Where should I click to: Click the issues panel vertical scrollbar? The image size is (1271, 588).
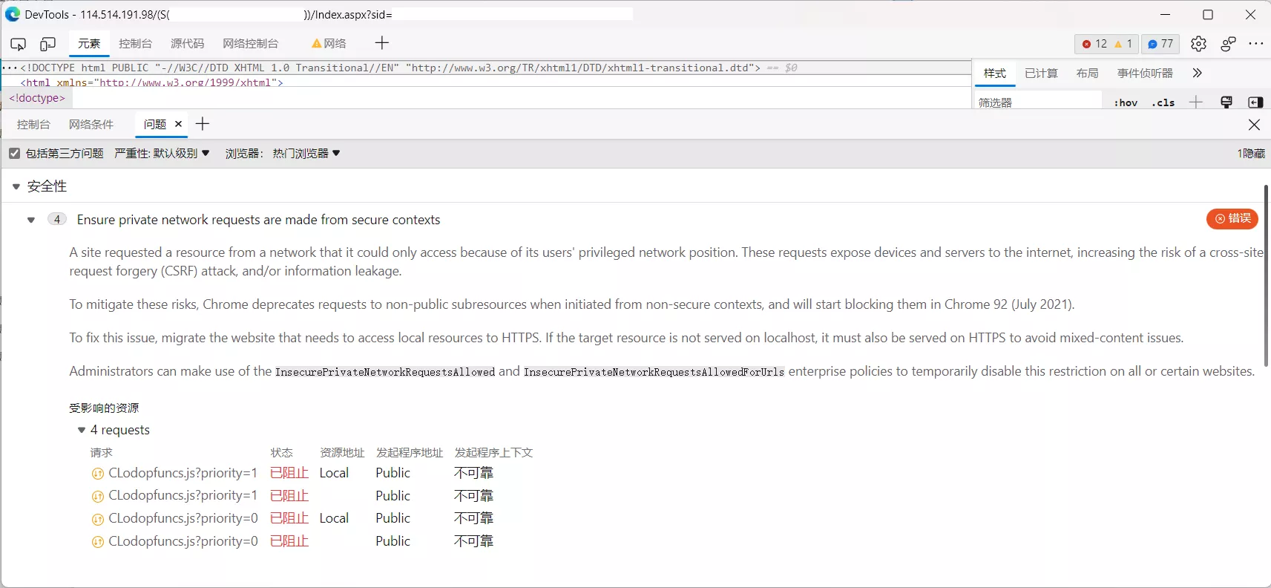point(1267,275)
